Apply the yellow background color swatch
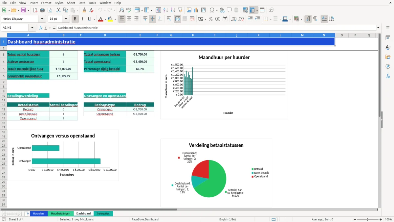394x222 pixels. [x=110, y=19]
